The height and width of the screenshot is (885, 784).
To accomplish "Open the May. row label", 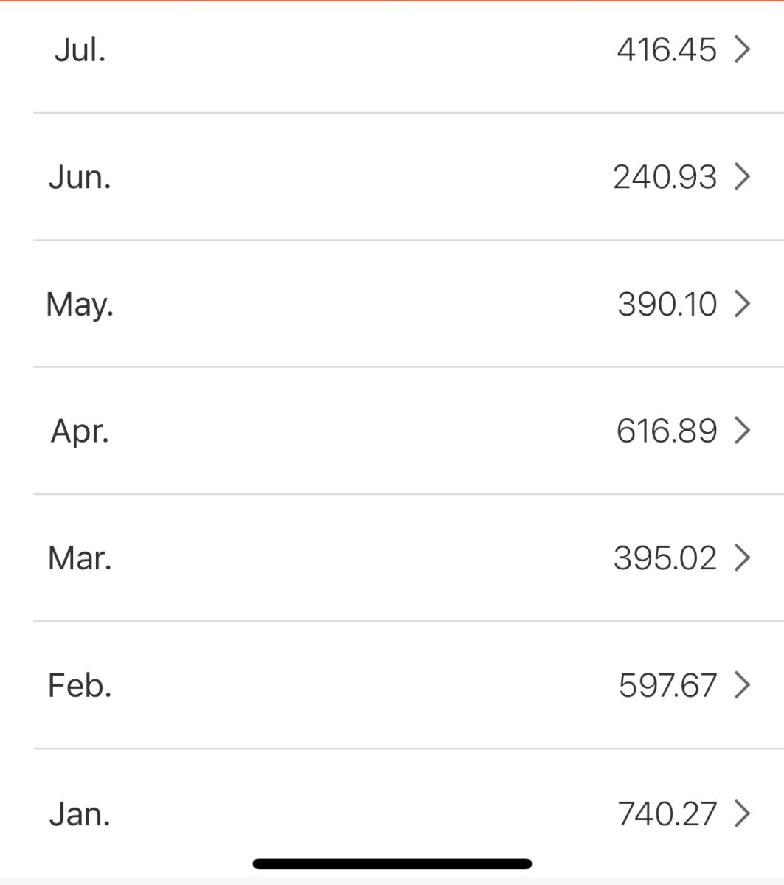I will click(80, 305).
